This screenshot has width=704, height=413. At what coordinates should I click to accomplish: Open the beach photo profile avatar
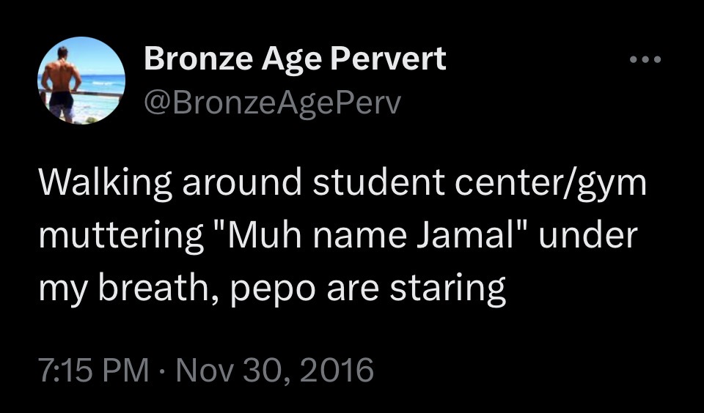click(81, 81)
